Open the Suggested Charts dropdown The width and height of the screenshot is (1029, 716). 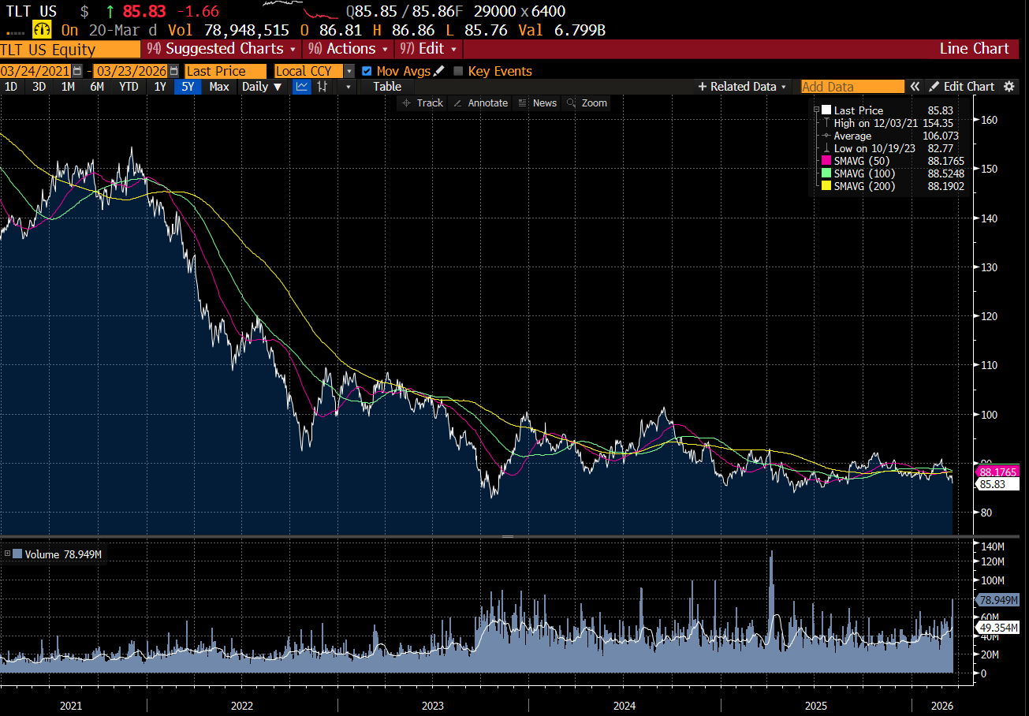point(222,49)
